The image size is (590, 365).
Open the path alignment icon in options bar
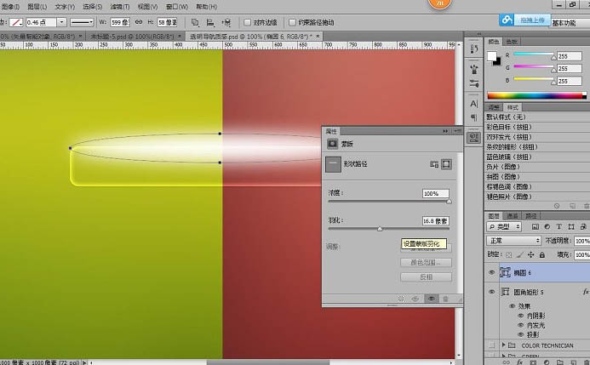pos(210,23)
